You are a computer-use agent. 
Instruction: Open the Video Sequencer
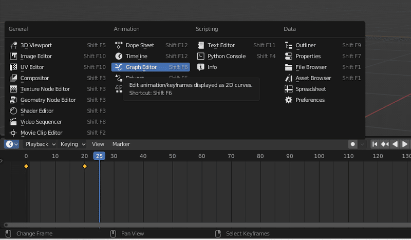pos(58,122)
